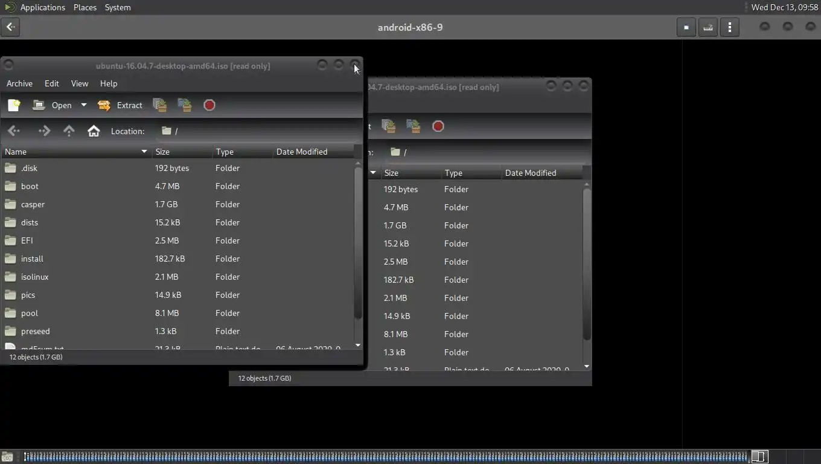This screenshot has height=464, width=821.
Task: Open an archive via the Open button
Action: 53,105
